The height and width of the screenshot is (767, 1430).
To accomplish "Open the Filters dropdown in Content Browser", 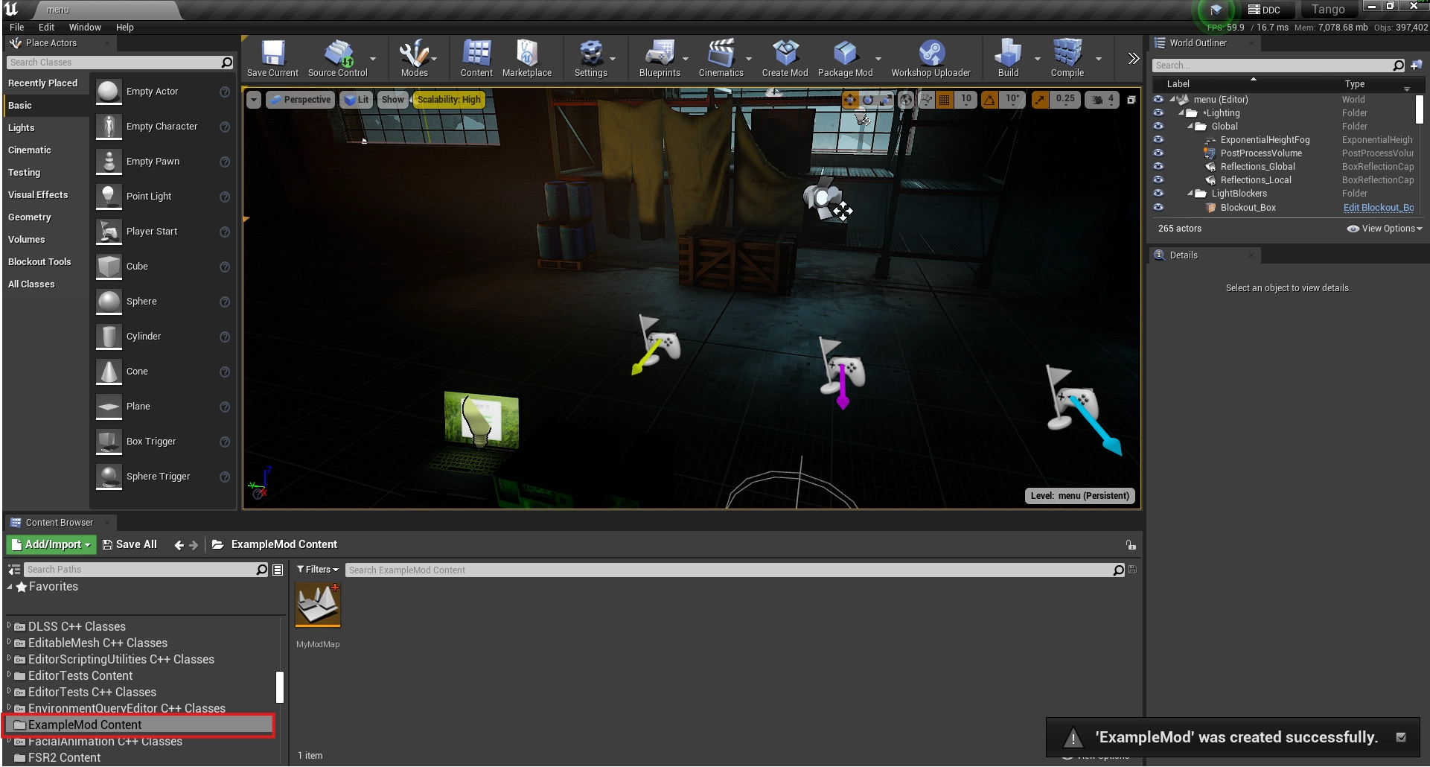I will (318, 570).
